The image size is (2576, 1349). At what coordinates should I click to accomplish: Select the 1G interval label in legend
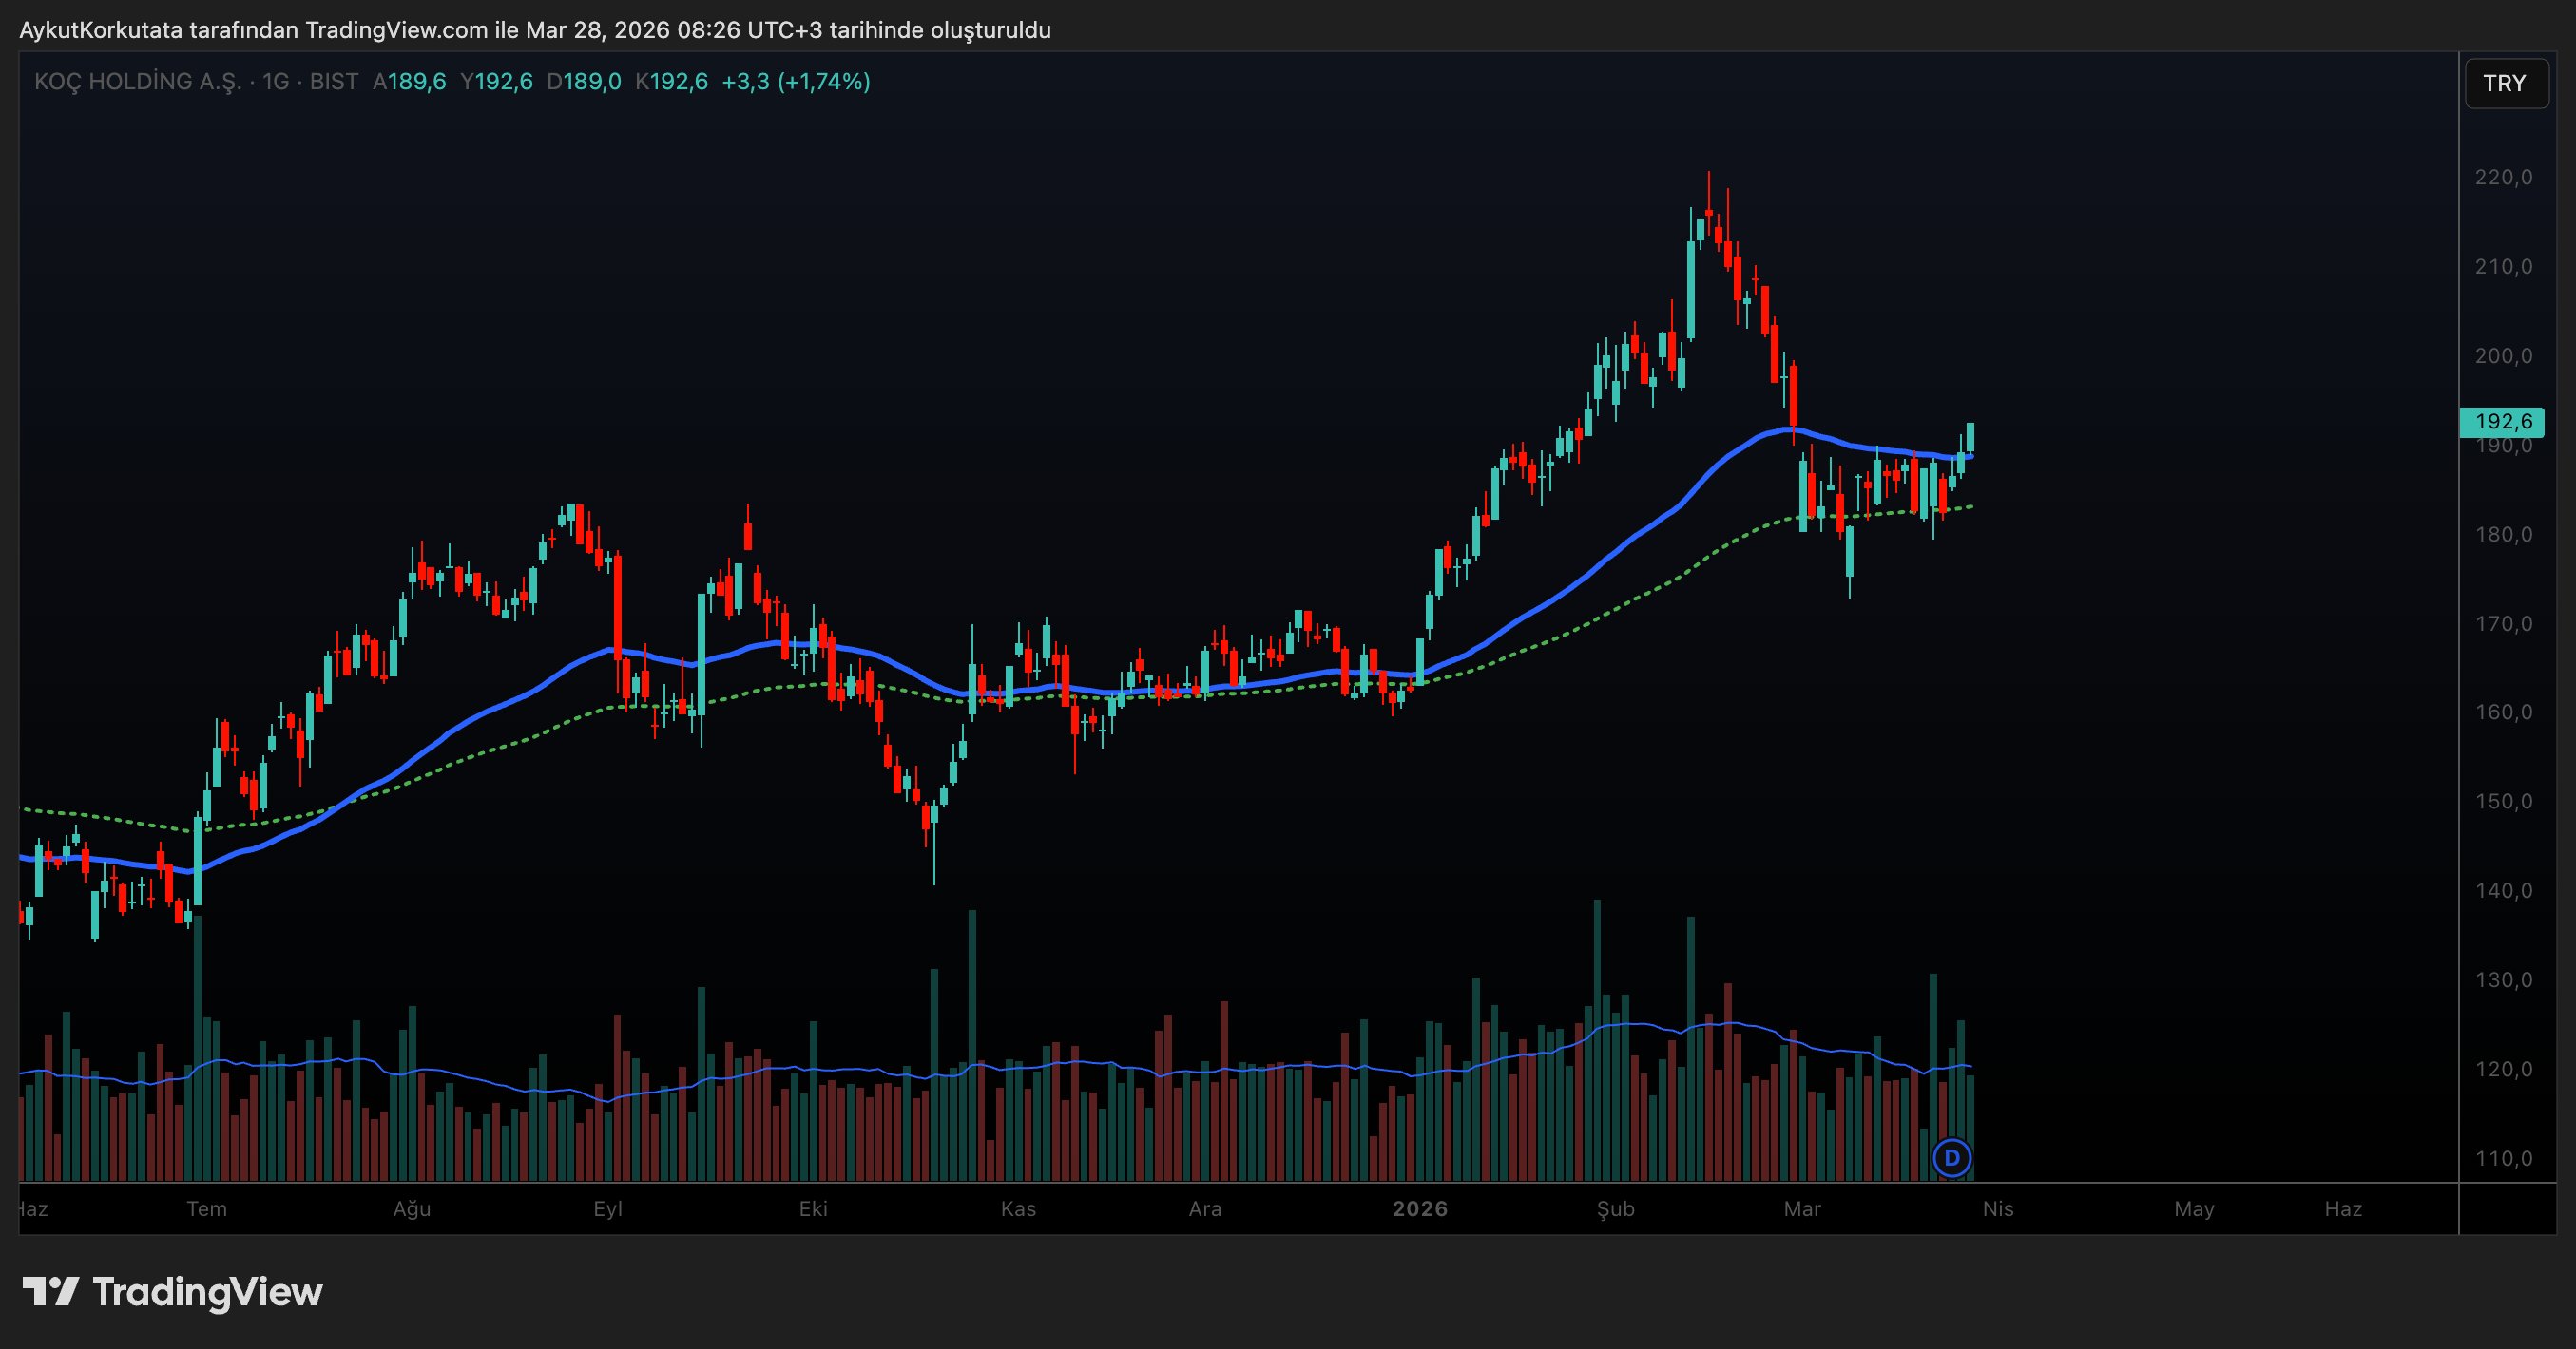(276, 82)
